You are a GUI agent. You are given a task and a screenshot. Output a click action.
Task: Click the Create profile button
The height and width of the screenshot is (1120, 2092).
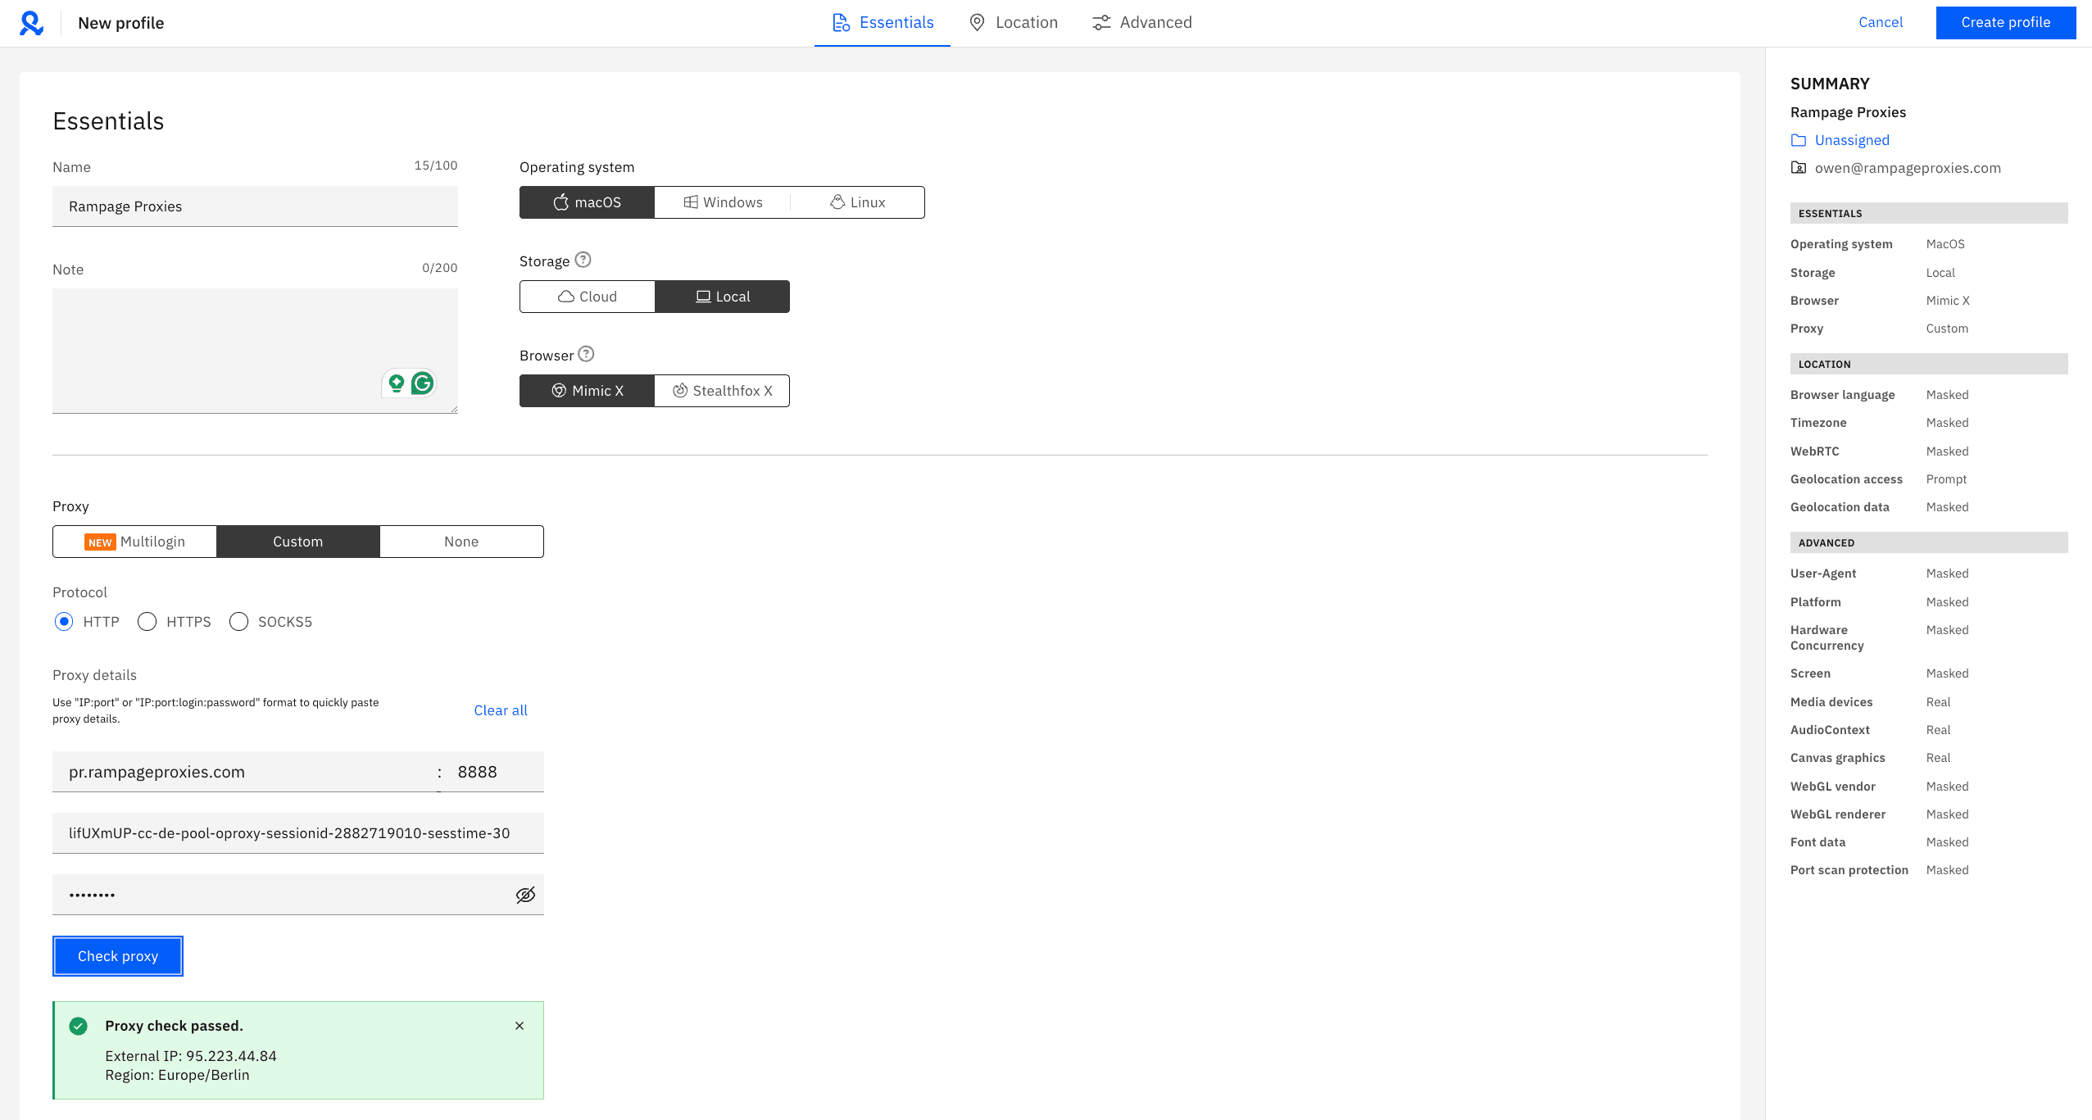[x=2006, y=23]
